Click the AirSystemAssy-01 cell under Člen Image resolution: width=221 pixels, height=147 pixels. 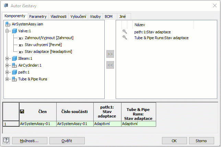point(38,124)
